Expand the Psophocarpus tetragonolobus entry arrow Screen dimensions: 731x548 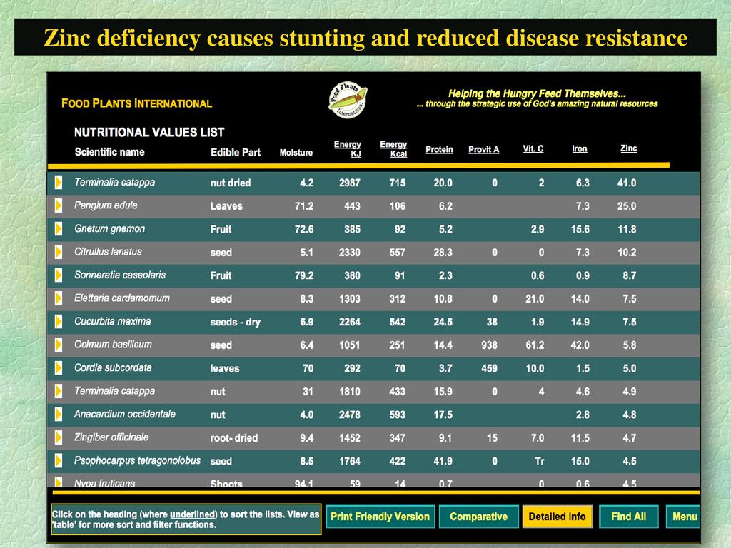57,461
